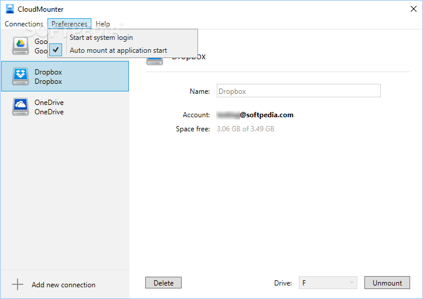Select the OneDrive connection name in list
Screen dimensions: 423x299
coord(49,103)
